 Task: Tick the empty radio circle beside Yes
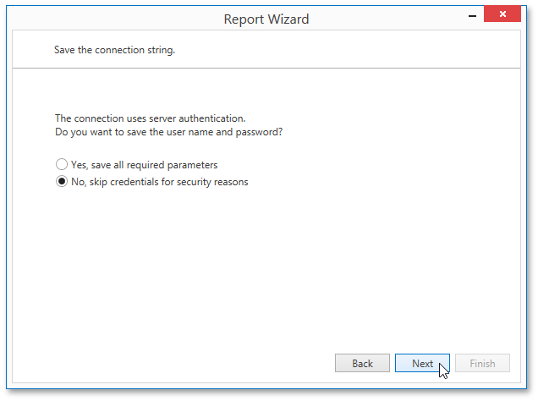[x=62, y=165]
